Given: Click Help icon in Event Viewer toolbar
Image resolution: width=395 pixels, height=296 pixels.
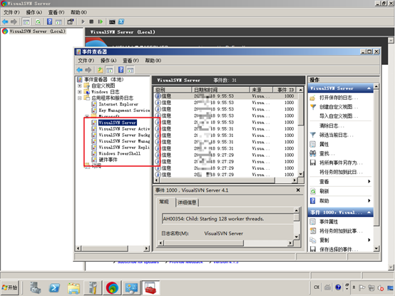Looking at the screenshot, I should click(x=121, y=70).
